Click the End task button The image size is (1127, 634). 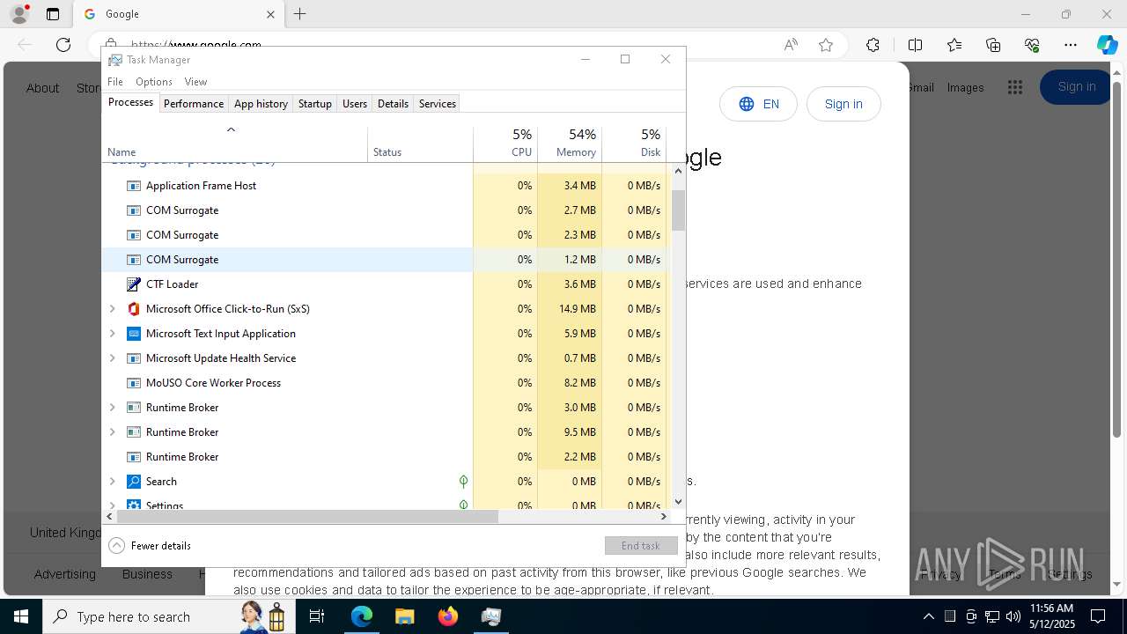tap(641, 546)
